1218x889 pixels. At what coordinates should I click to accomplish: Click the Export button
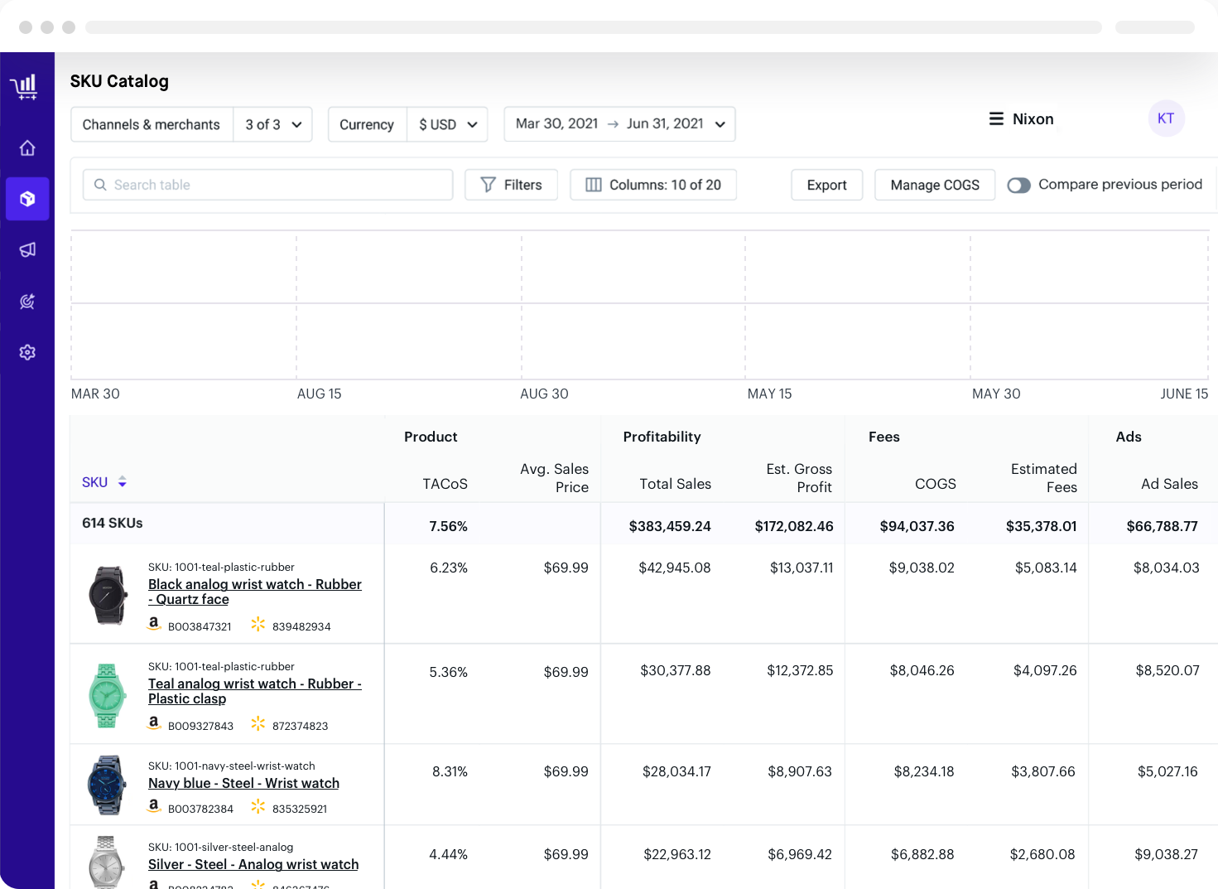coord(826,185)
